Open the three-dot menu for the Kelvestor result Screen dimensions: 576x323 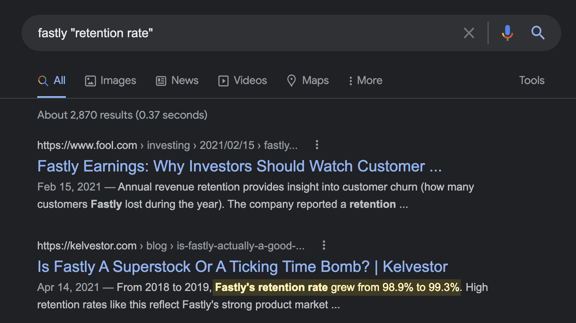tap(324, 245)
